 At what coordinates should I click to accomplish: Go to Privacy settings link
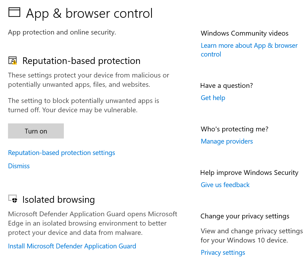(223, 253)
